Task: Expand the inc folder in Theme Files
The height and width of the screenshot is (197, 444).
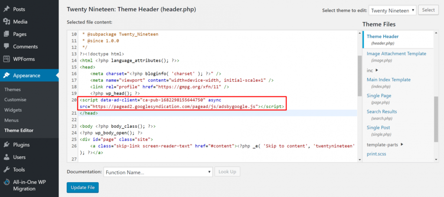Action: (x=372, y=70)
